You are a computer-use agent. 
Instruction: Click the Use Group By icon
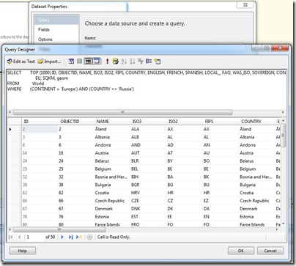click(149, 61)
